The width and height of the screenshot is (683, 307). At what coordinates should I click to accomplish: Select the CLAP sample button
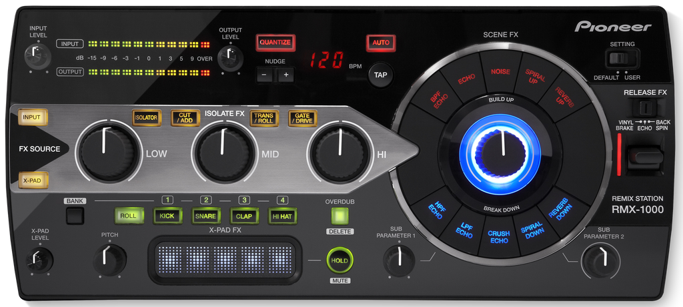pos(244,216)
